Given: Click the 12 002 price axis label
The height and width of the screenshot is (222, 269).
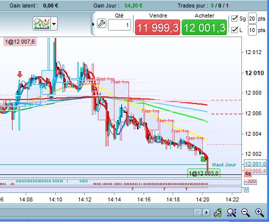Looking at the screenshot, I should [x=253, y=154].
